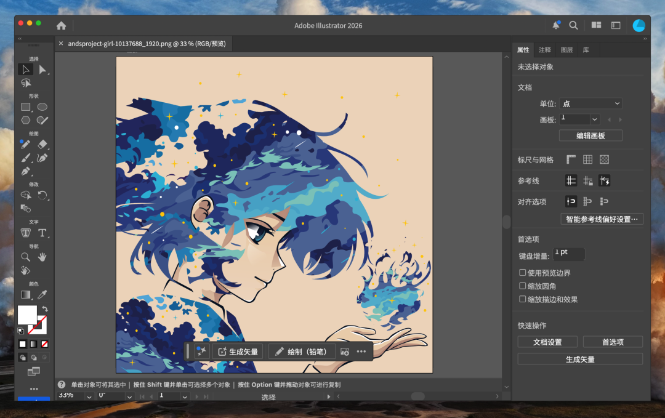Image resolution: width=665 pixels, height=418 pixels.
Task: Open the rotation angle dropdown in status bar
Action: click(x=129, y=397)
